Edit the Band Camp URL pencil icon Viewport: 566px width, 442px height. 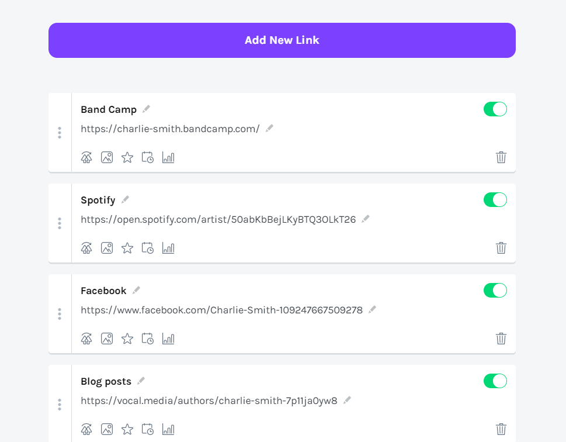(269, 128)
